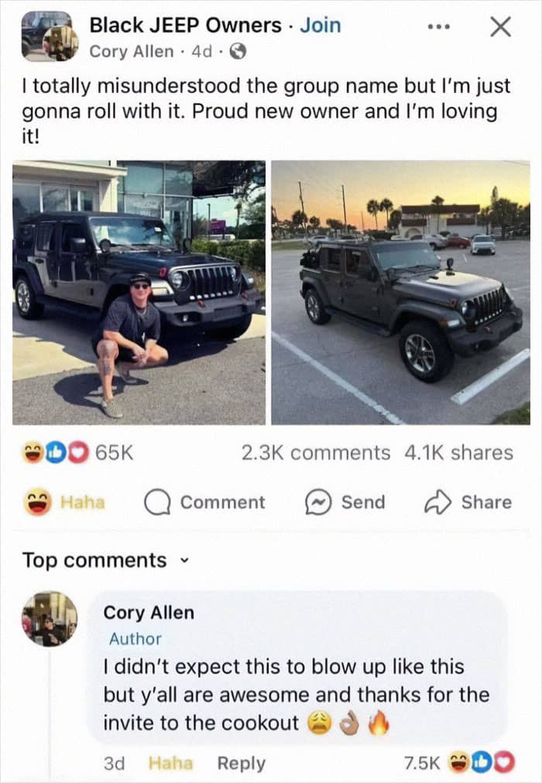Click the Comment speech bubble icon

pyautogui.click(x=158, y=503)
